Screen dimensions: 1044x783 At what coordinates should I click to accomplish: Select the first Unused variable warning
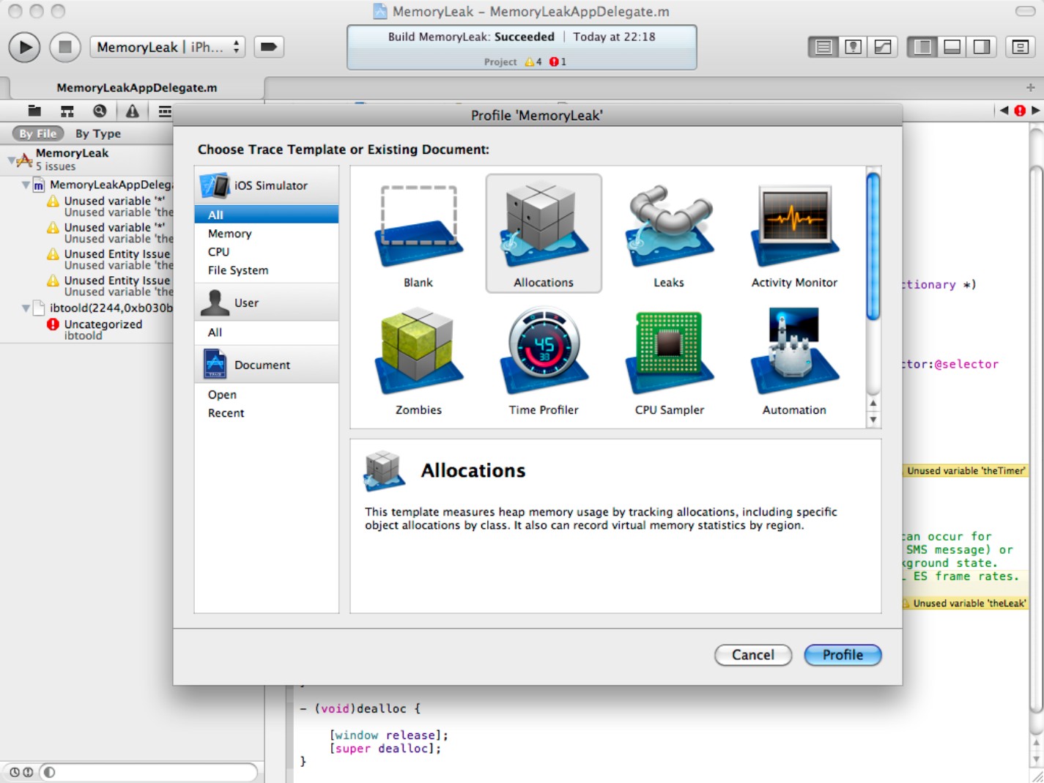[x=110, y=207]
